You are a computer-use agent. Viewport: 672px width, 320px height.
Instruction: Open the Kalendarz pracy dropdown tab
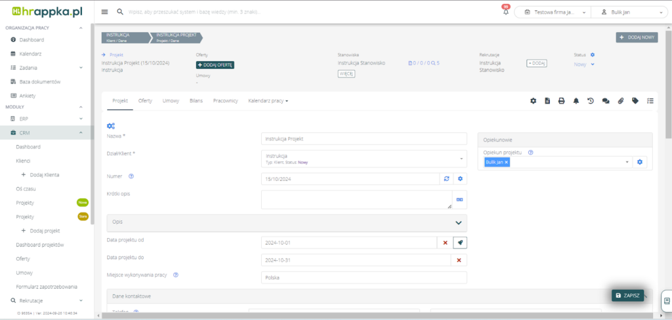pyautogui.click(x=268, y=101)
